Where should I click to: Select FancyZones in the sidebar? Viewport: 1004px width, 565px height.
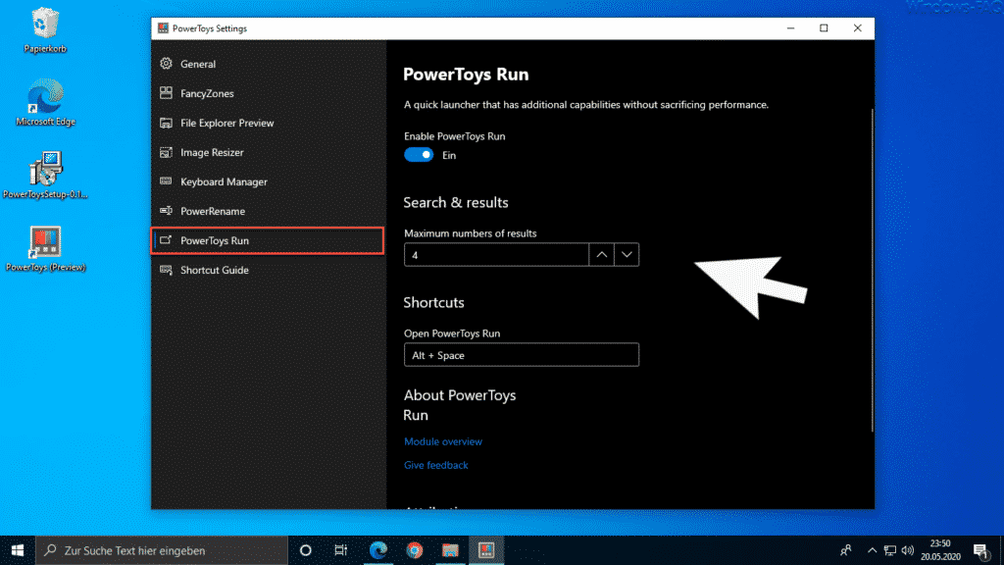[269, 93]
